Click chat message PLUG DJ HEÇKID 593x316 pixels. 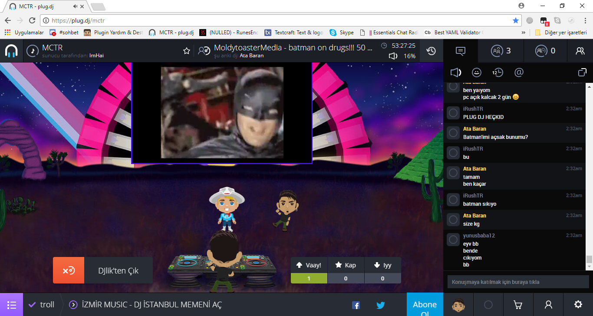coord(484,117)
